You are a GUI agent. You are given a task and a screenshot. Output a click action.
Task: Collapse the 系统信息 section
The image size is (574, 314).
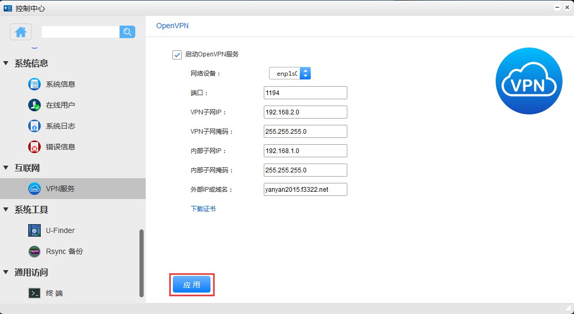point(6,63)
